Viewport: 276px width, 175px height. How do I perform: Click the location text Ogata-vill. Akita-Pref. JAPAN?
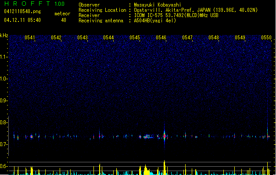(x=172, y=10)
